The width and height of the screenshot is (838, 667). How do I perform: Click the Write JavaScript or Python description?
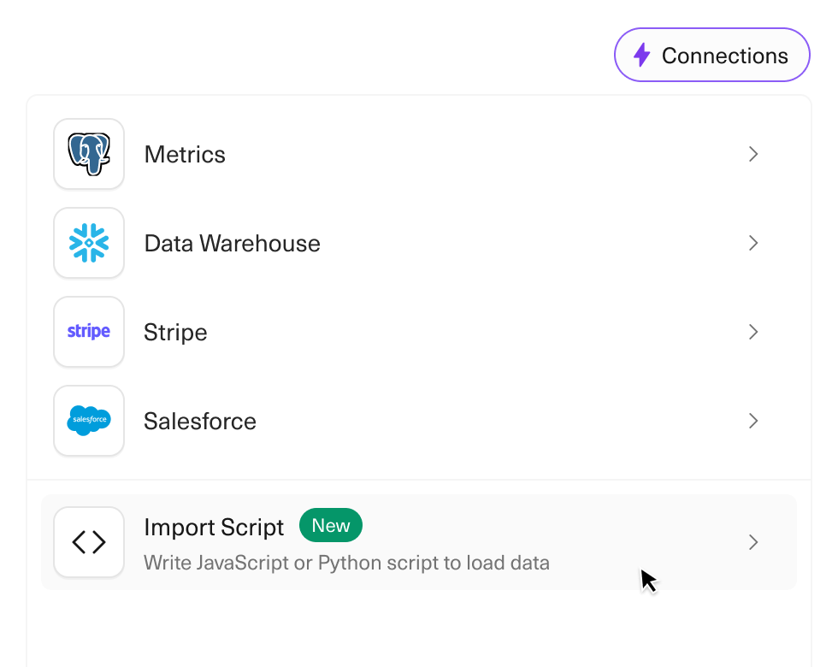click(346, 563)
